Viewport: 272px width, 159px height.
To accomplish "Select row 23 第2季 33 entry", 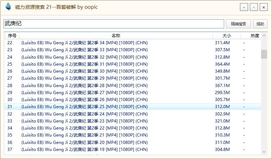I will 133,50.
